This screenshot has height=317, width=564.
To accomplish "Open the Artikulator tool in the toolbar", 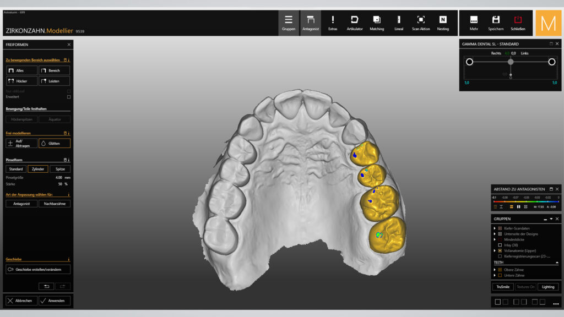I will [355, 23].
